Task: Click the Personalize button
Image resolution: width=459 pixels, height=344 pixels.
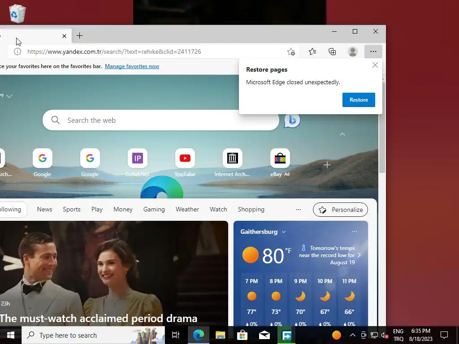Action: (340, 210)
